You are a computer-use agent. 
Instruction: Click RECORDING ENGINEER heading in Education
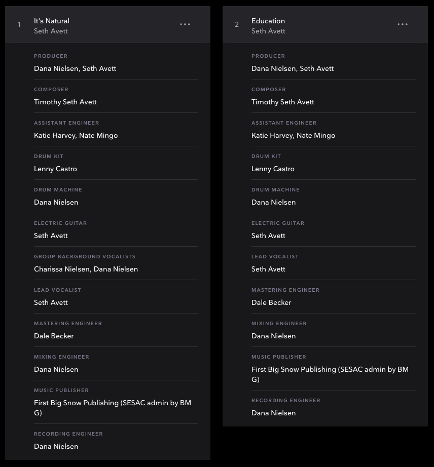286,401
